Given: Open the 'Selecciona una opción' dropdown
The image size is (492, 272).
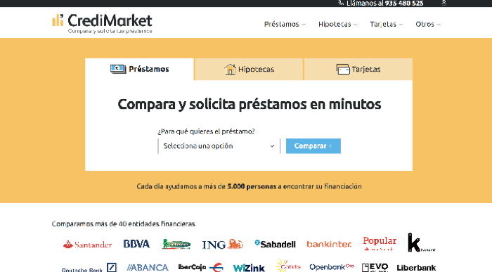Looking at the screenshot, I should (219, 146).
